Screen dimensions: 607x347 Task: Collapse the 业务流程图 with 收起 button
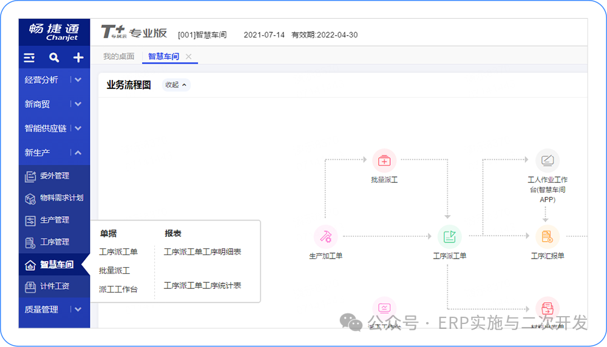[176, 85]
